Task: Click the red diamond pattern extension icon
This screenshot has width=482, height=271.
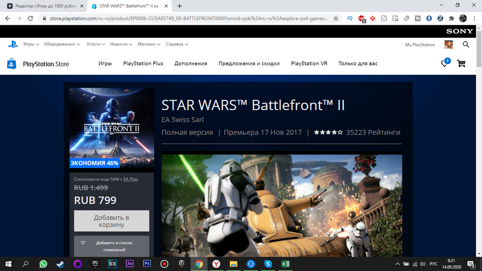Action: (373, 18)
